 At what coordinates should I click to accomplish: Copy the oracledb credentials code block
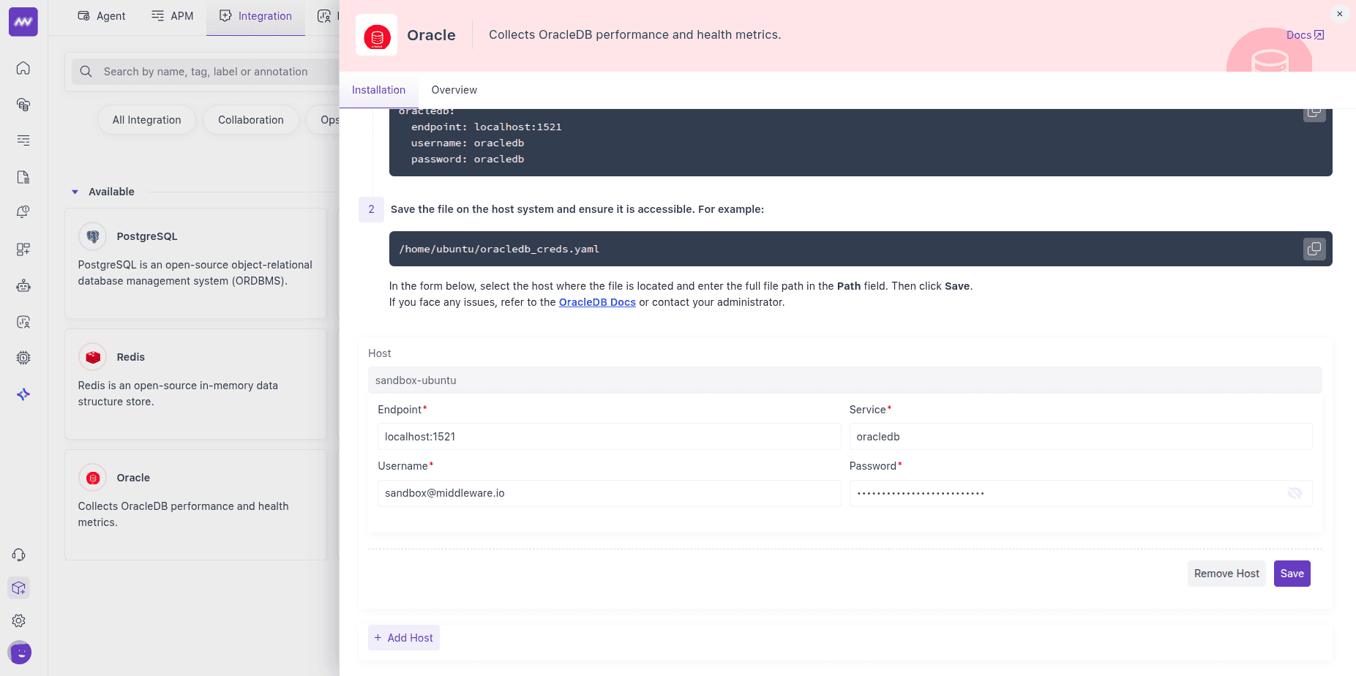(x=1314, y=113)
